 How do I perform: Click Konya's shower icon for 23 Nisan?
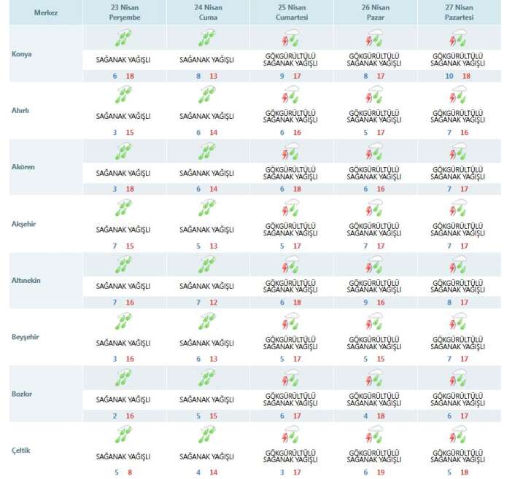click(x=123, y=38)
